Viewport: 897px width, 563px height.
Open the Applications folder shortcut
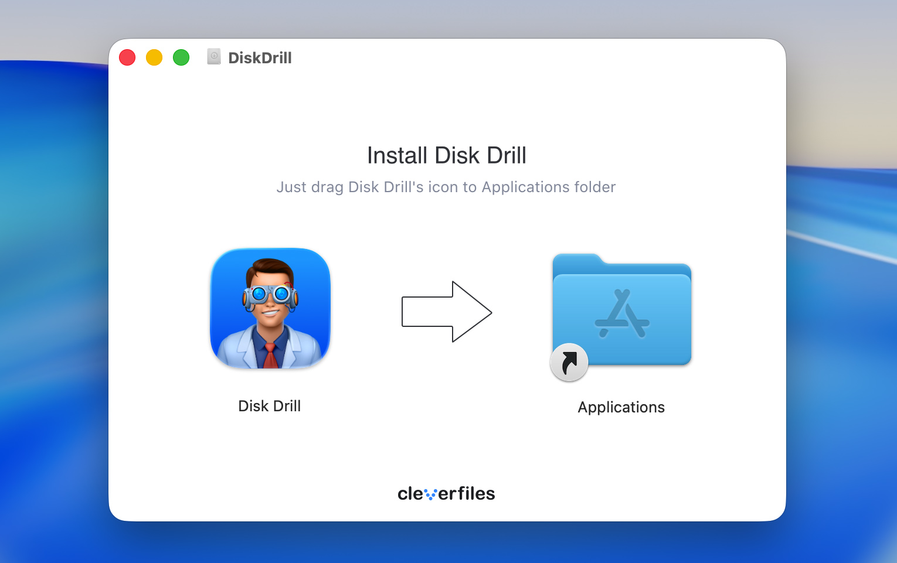pyautogui.click(x=621, y=317)
